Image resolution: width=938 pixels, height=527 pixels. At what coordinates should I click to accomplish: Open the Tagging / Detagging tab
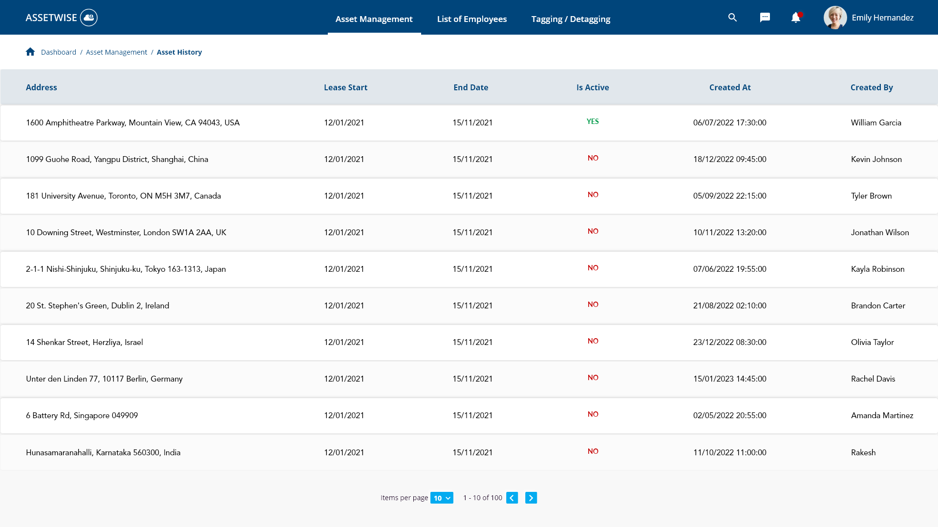571,19
